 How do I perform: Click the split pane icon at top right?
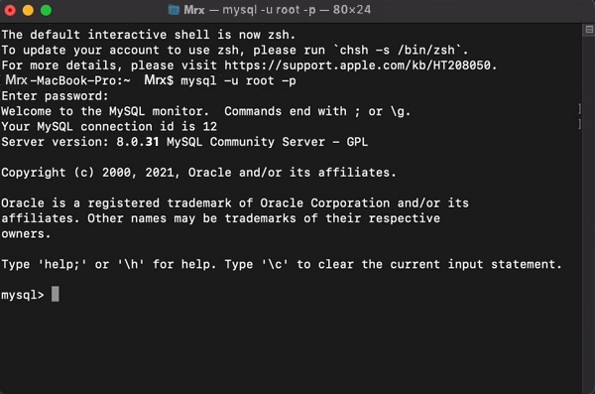589,30
